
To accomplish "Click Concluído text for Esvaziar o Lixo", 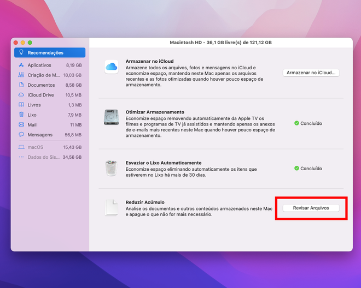I will click(x=311, y=169).
